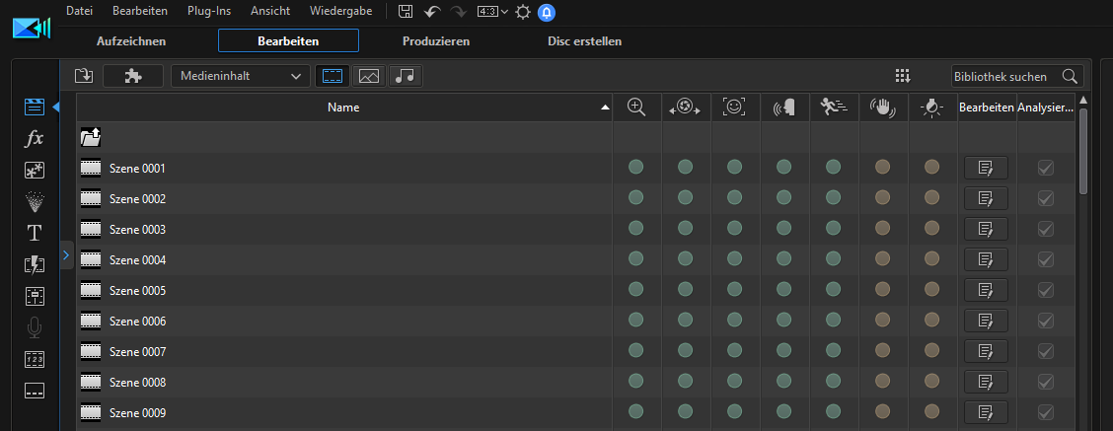
Task: Open the Effects room (fx) in sidebar
Action: click(35, 139)
